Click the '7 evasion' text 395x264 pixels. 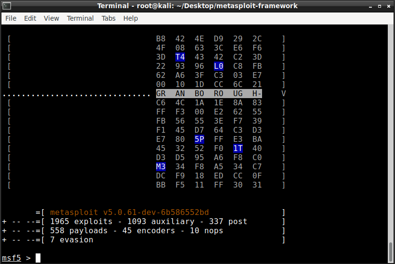click(x=72, y=240)
